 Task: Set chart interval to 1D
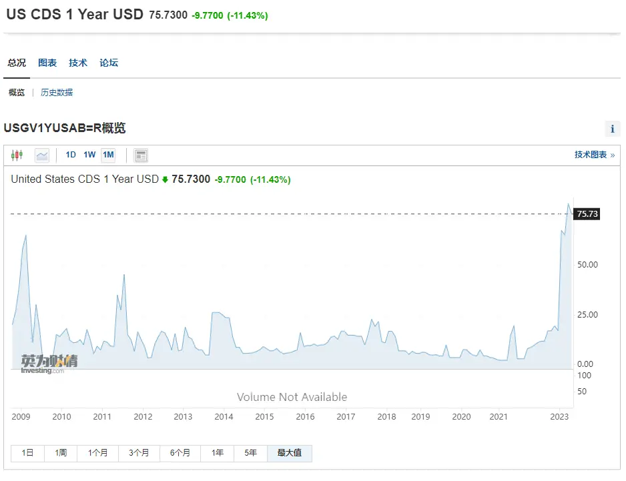tap(71, 155)
